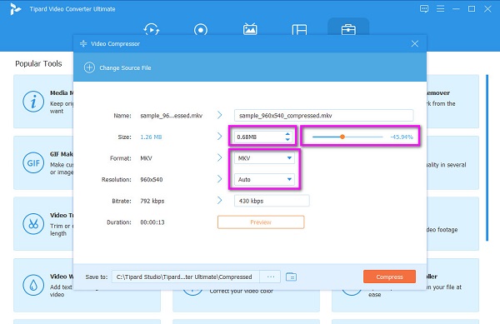Click the 1.26 MB source size text

[151, 137]
